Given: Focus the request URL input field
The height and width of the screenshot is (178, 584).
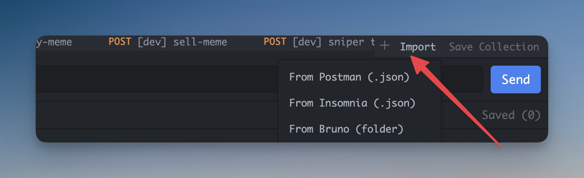Looking at the screenshot, I should (158, 79).
